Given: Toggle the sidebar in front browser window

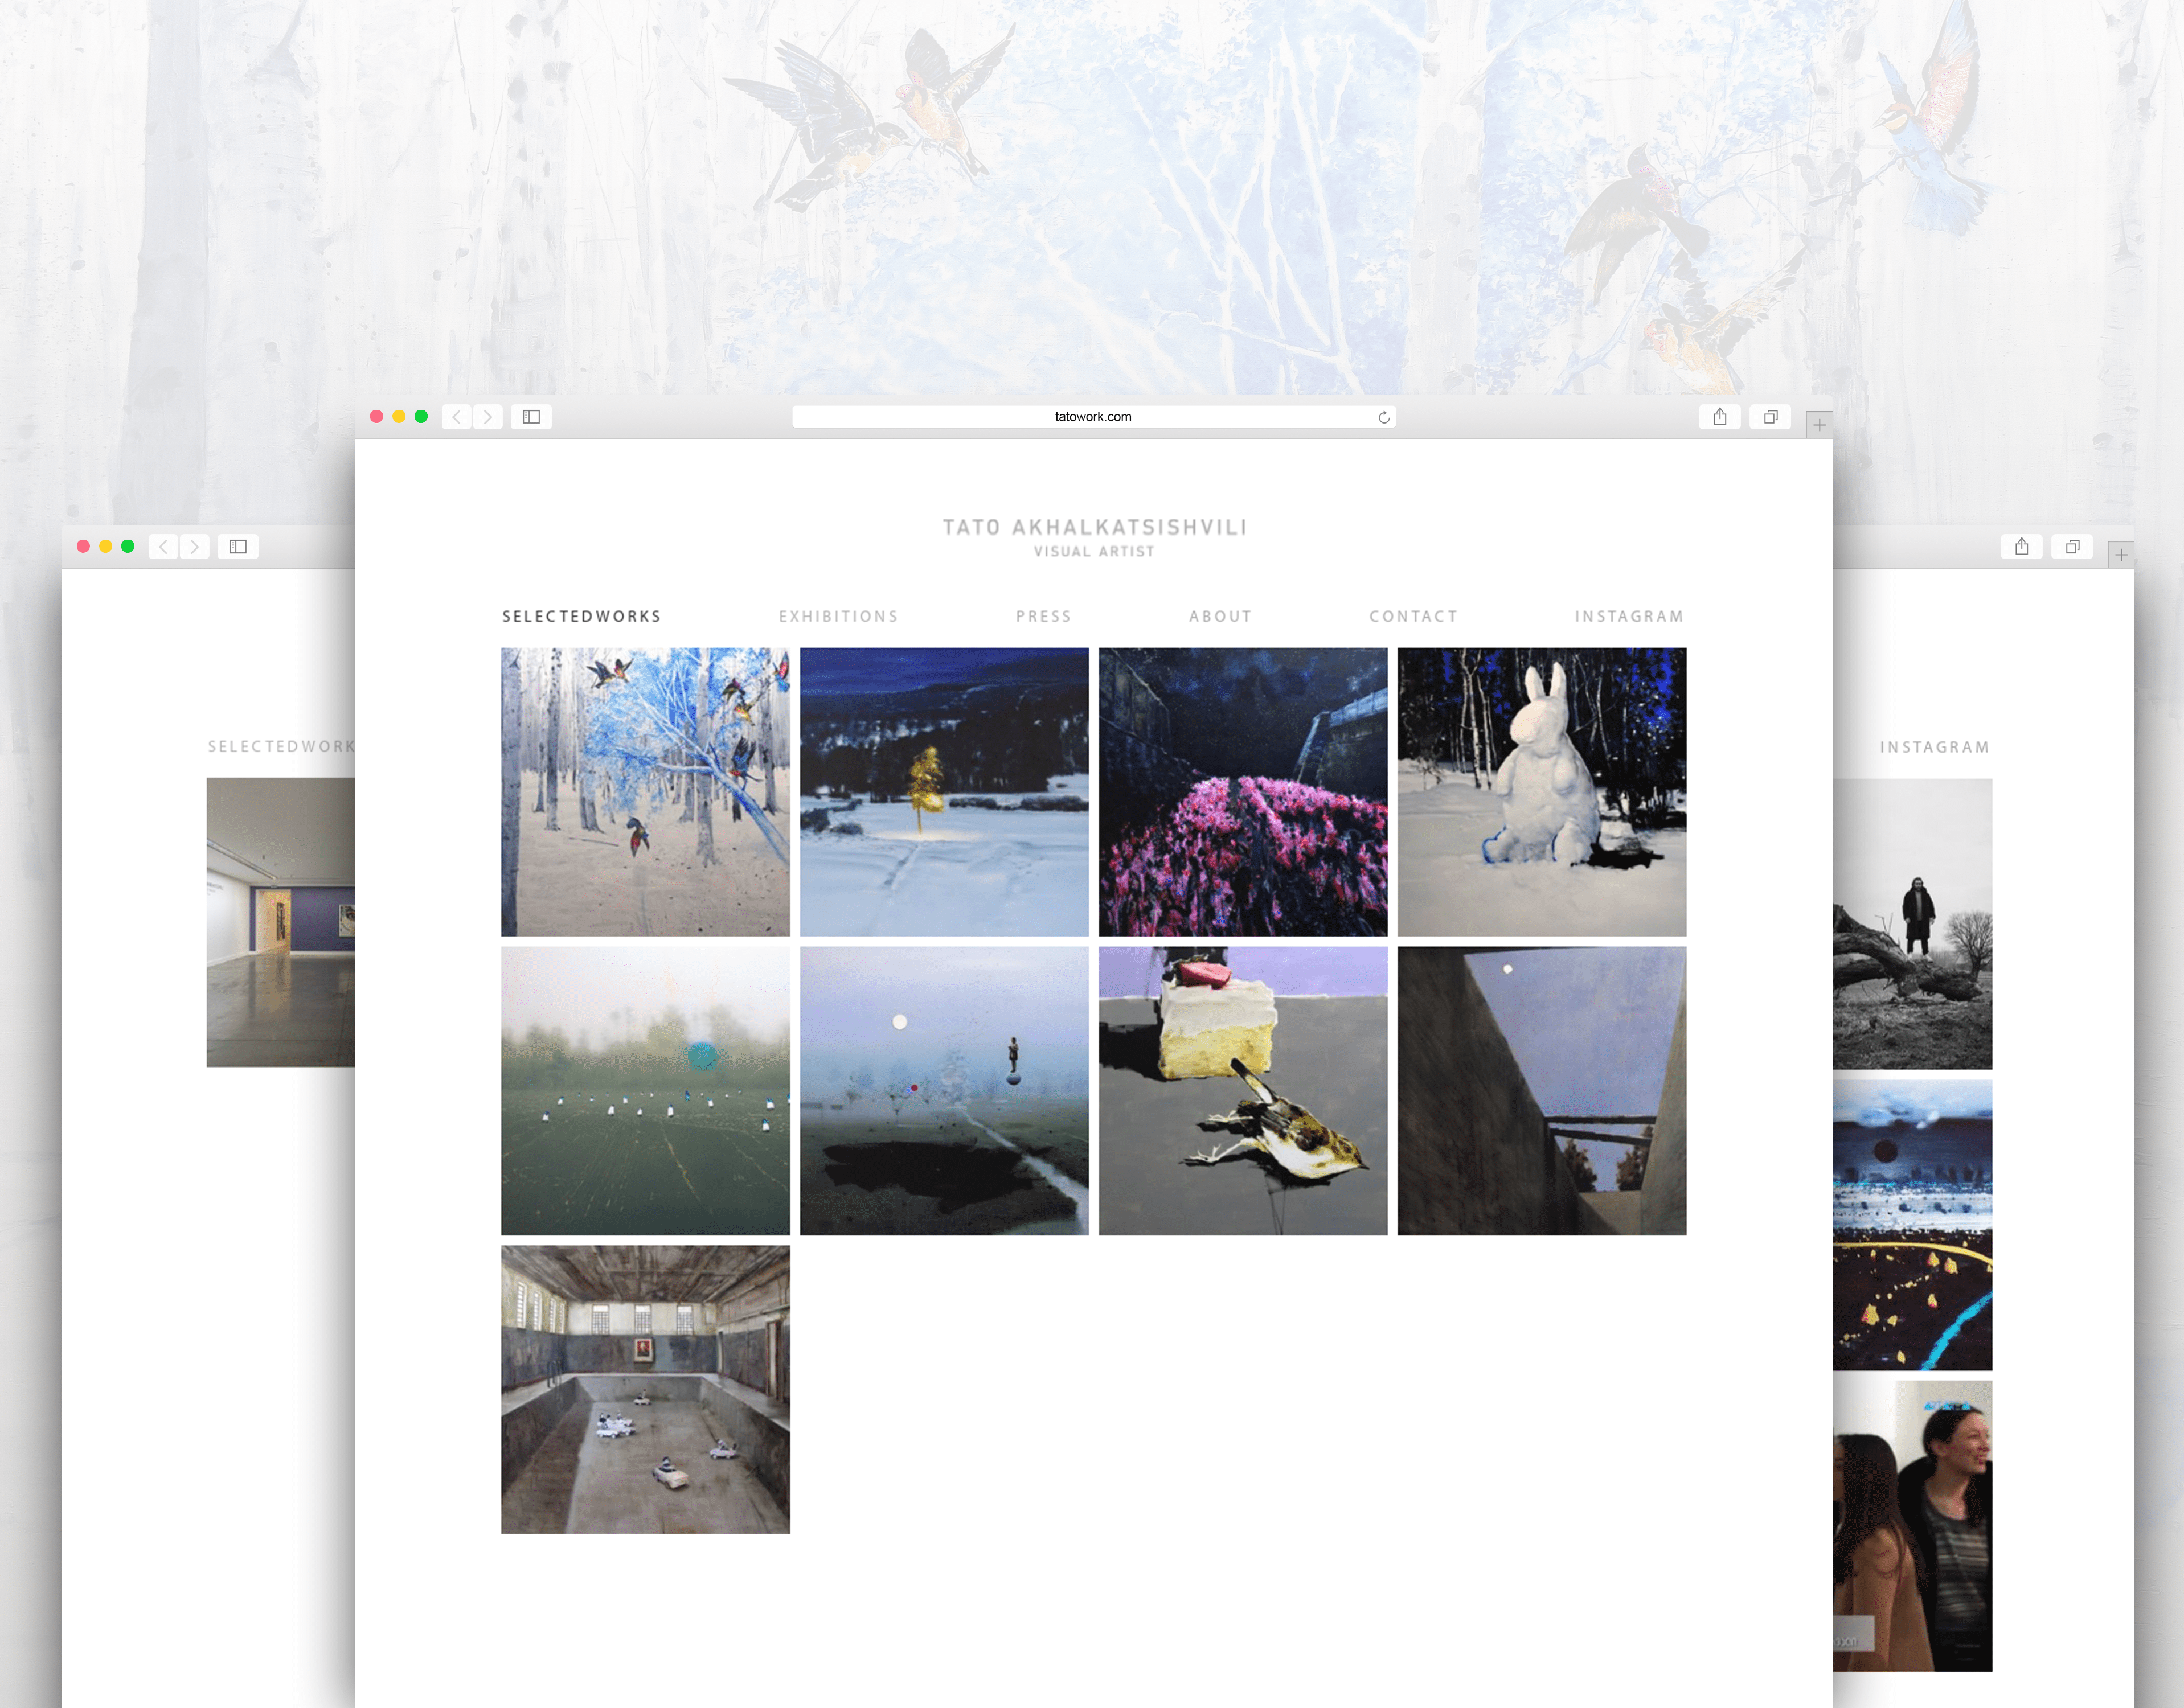Looking at the screenshot, I should point(531,417).
